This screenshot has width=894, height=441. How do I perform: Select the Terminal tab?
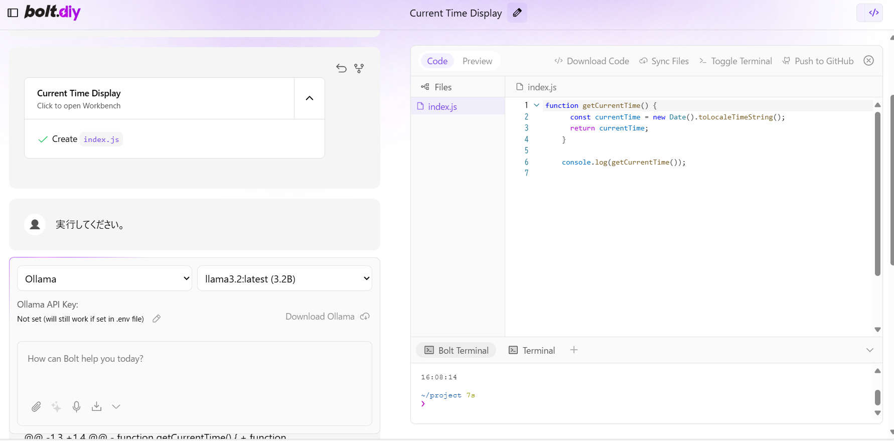click(532, 350)
